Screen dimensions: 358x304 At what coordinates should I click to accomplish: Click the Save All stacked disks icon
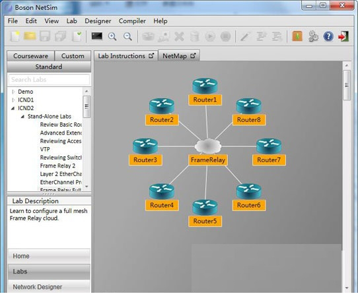pyautogui.click(x=61, y=36)
